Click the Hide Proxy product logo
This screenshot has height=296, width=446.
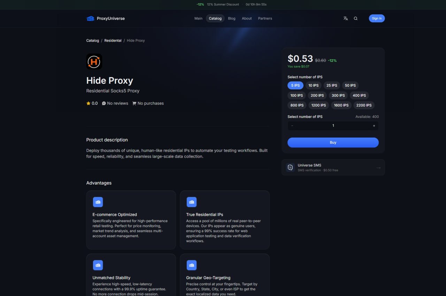pos(94,62)
